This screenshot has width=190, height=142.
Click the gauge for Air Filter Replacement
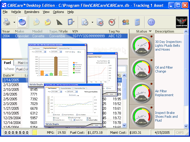142,93
